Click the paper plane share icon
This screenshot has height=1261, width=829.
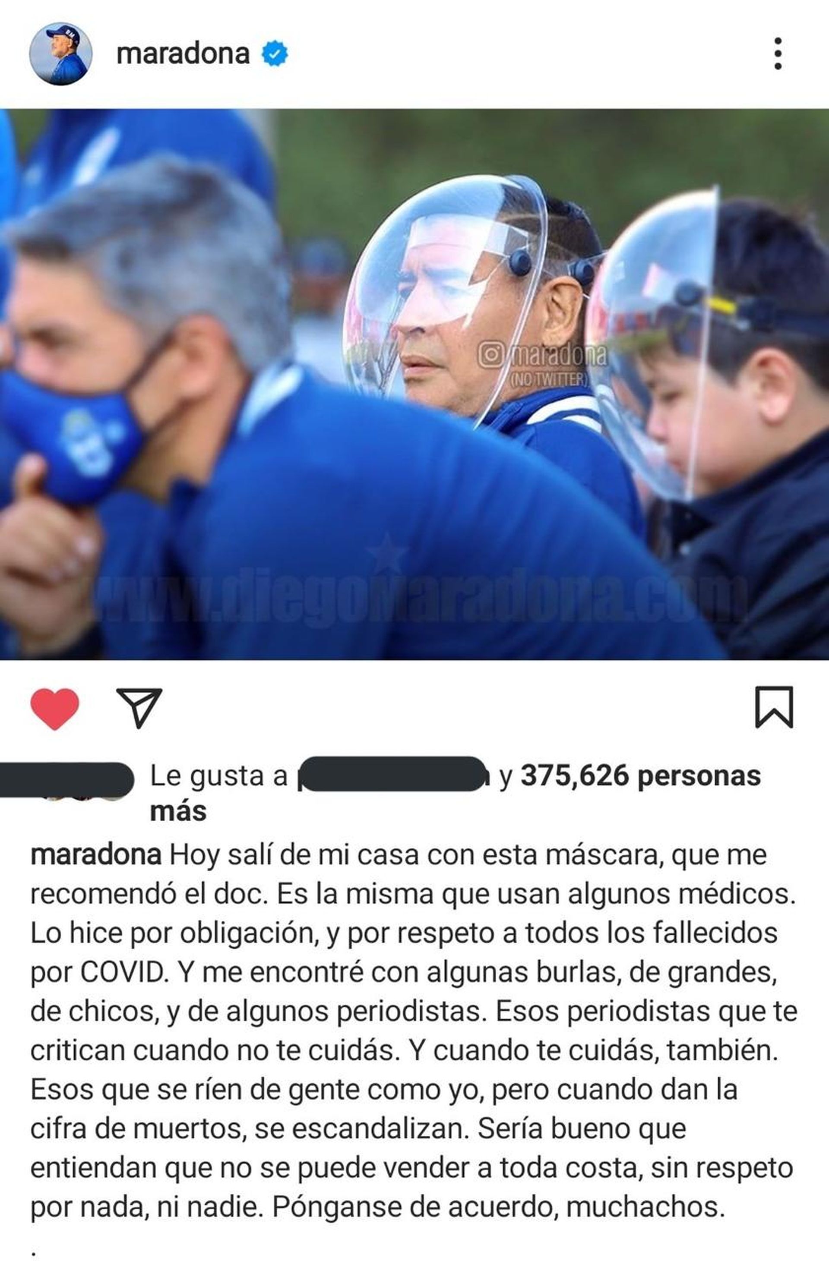pyautogui.click(x=139, y=708)
